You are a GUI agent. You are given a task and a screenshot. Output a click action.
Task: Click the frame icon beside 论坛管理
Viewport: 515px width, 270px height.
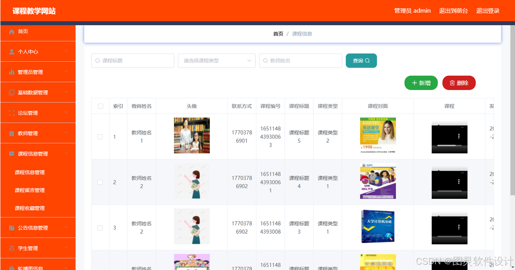(12, 113)
